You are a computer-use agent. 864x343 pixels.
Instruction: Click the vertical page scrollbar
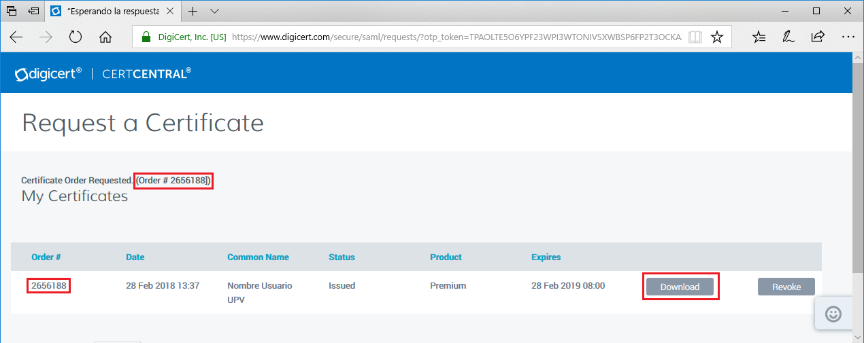click(858, 170)
